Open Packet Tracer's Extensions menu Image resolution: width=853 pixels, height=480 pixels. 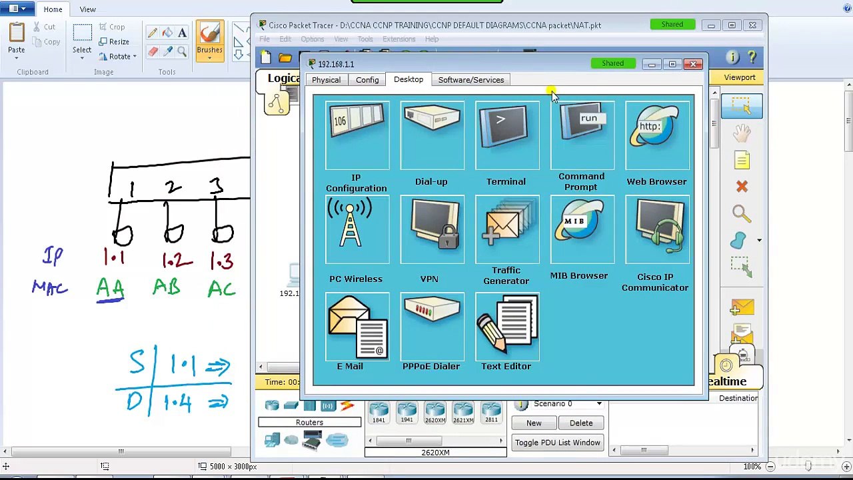point(399,39)
